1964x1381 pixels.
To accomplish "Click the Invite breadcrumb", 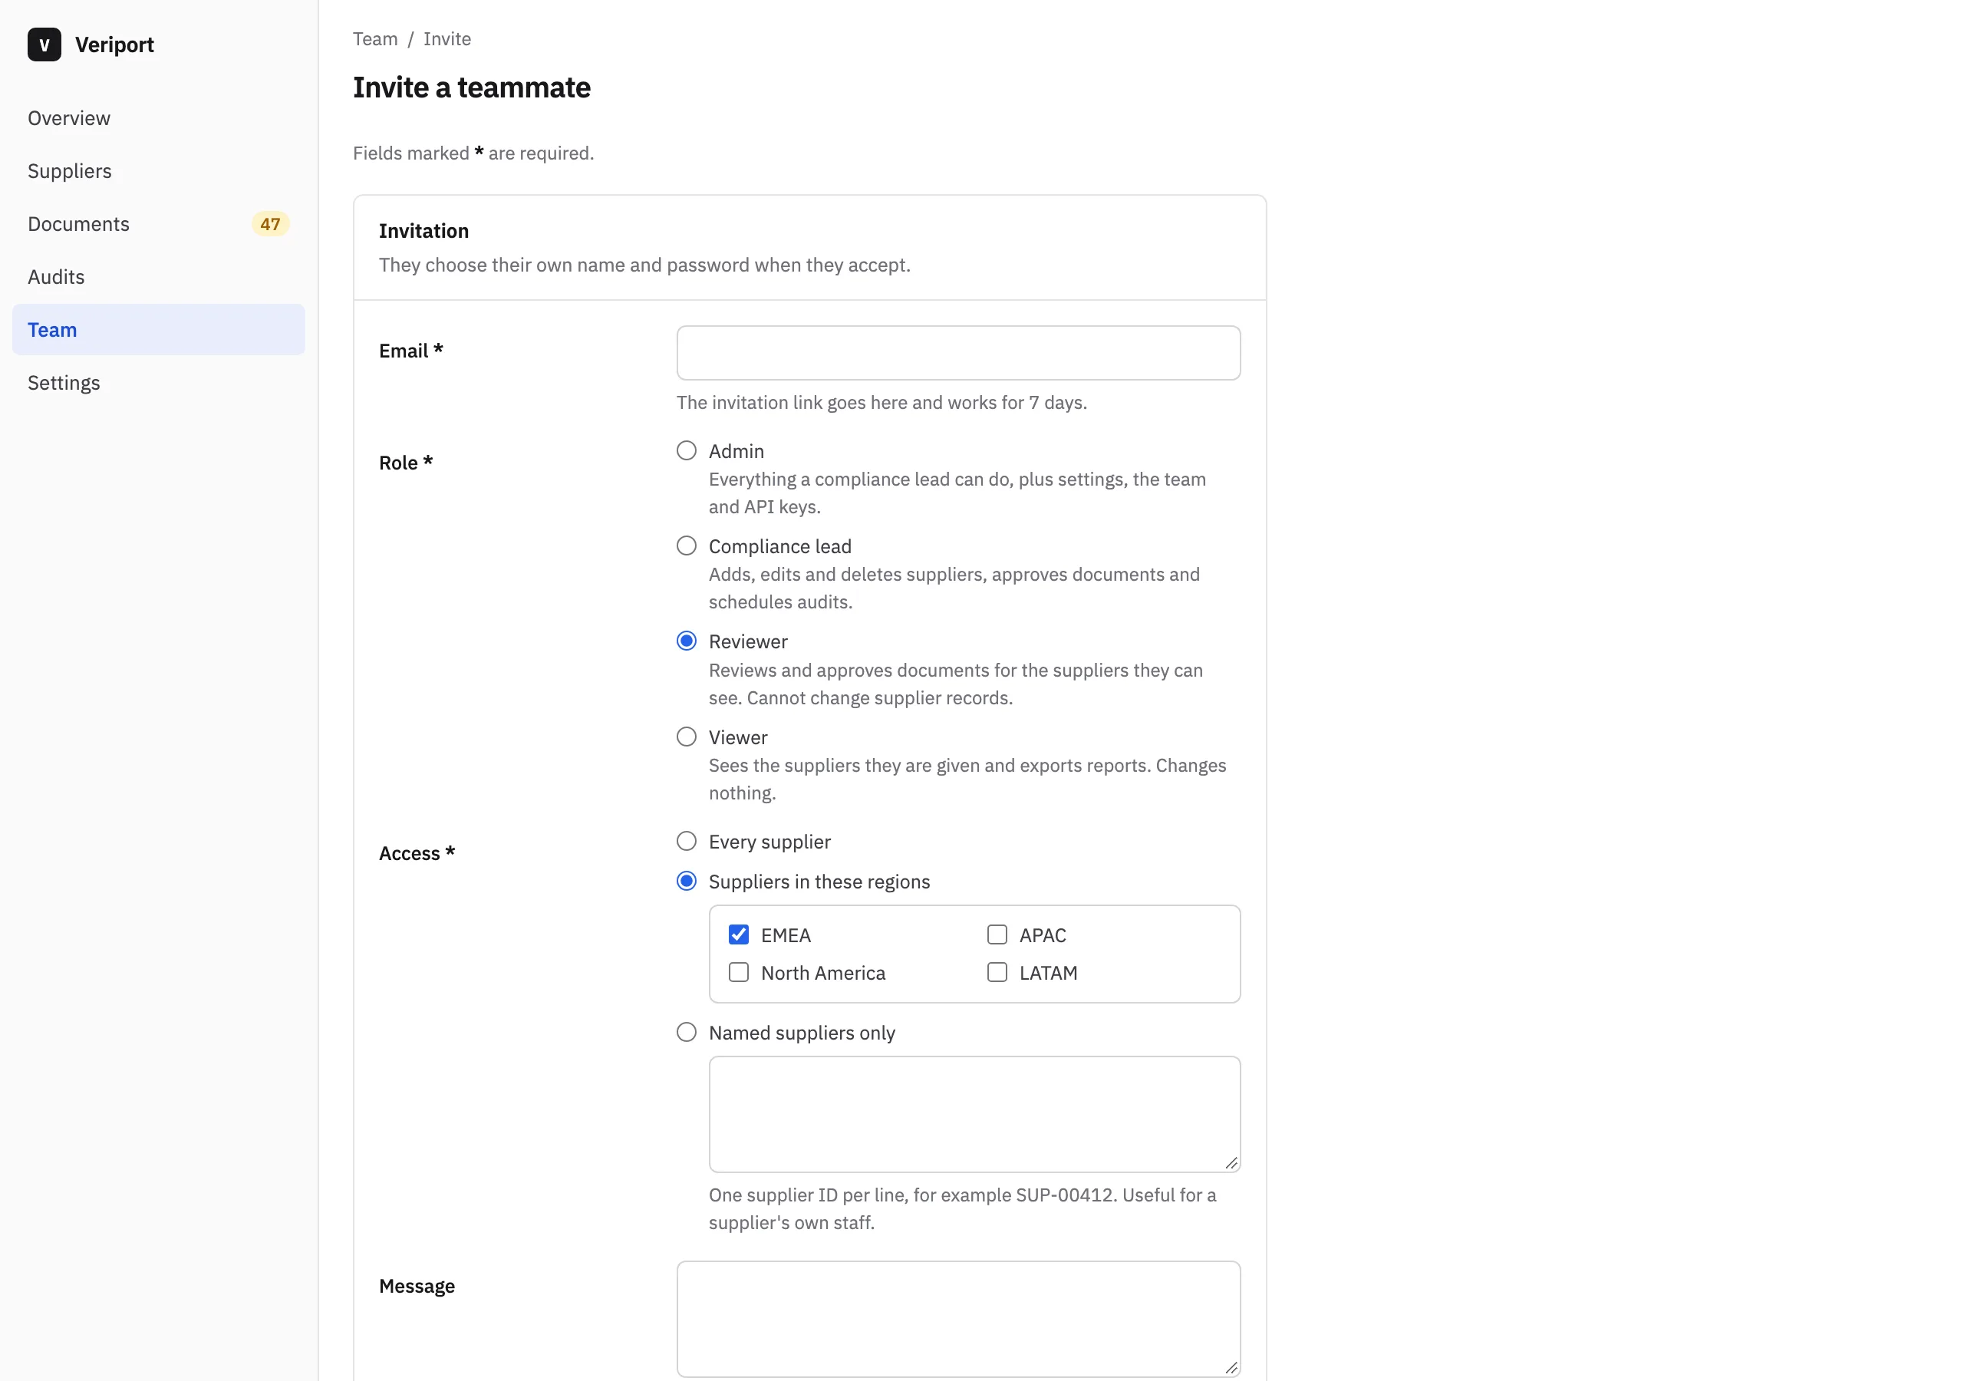I will tap(447, 39).
